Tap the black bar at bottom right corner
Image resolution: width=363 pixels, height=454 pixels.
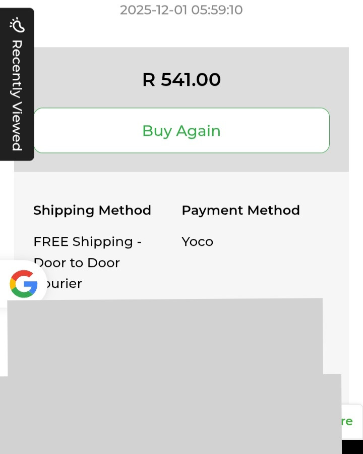(352, 447)
